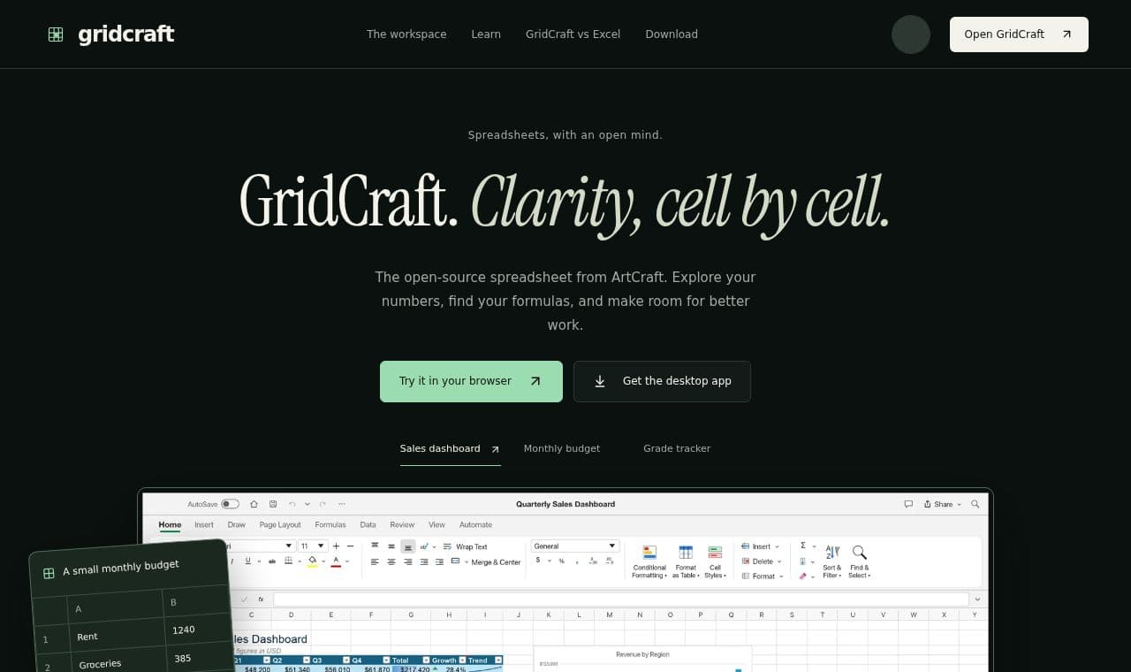The height and width of the screenshot is (672, 1131).
Task: Switch to the Monthly budget tab
Action: click(562, 448)
